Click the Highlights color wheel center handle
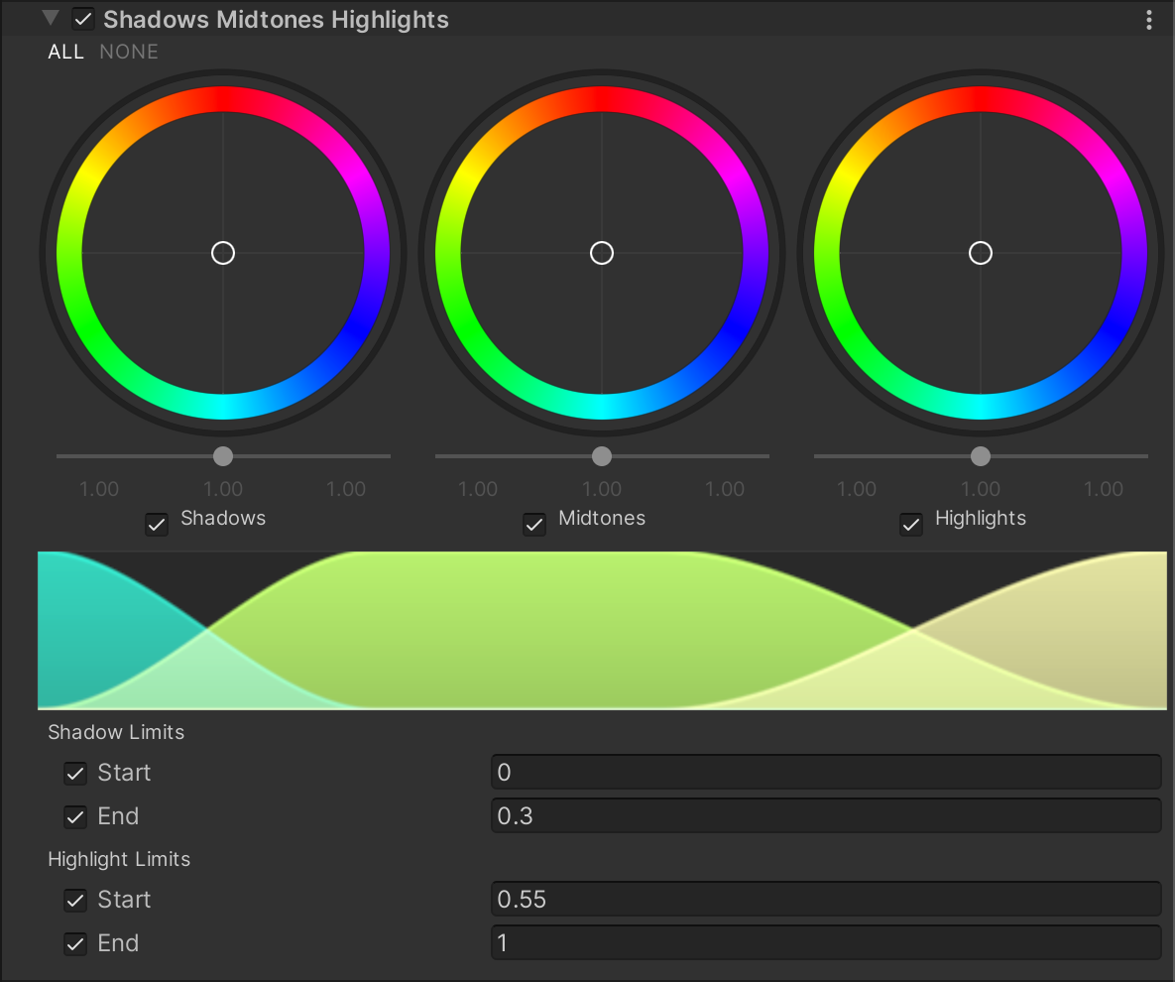Viewport: 1175px width, 982px height. (981, 253)
